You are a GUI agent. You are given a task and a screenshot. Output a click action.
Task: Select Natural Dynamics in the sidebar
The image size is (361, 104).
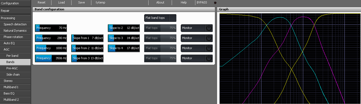tap(15, 31)
